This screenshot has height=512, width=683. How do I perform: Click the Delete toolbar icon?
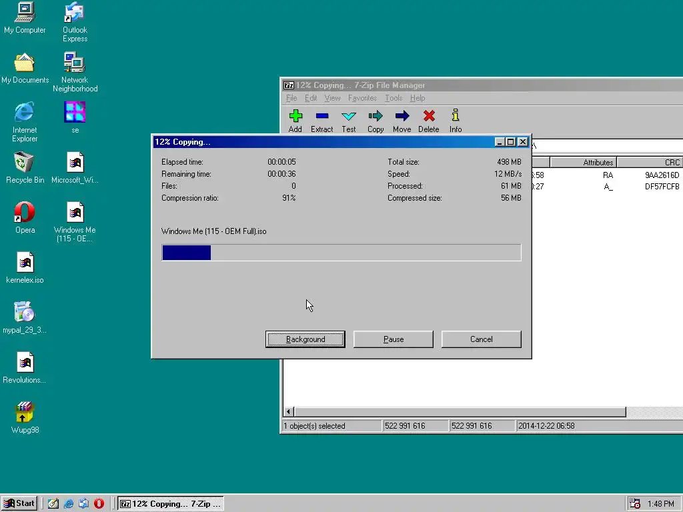coord(429,121)
